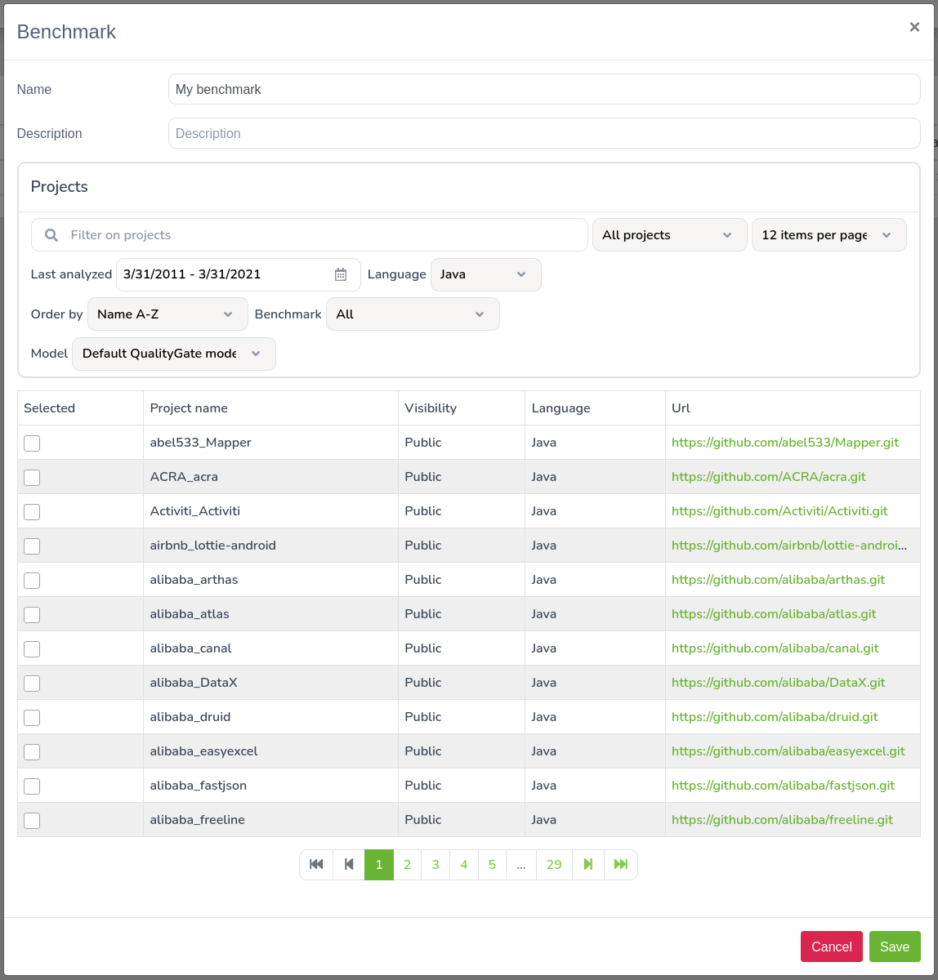
Task: Go to first page of projects
Action: pyautogui.click(x=316, y=865)
